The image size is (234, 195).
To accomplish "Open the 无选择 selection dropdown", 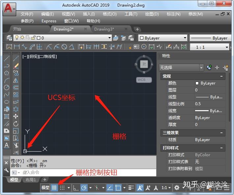I will point(201,68).
